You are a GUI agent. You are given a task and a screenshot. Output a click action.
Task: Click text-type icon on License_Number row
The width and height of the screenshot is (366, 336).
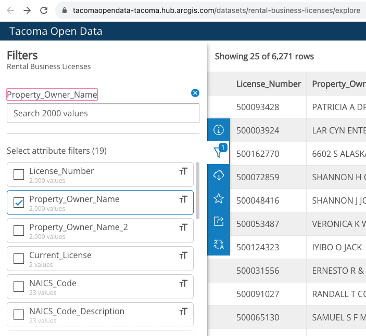(x=183, y=171)
